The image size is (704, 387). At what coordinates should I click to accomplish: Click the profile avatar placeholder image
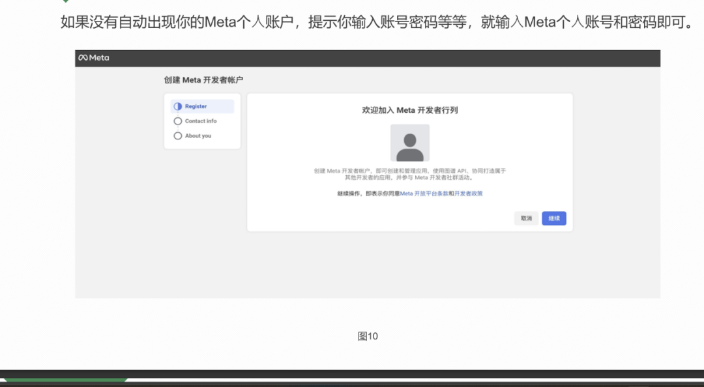click(410, 143)
